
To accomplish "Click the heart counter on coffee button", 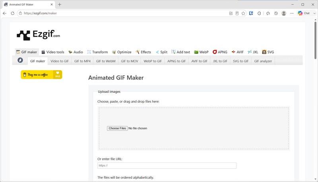I will [x=58, y=74].
